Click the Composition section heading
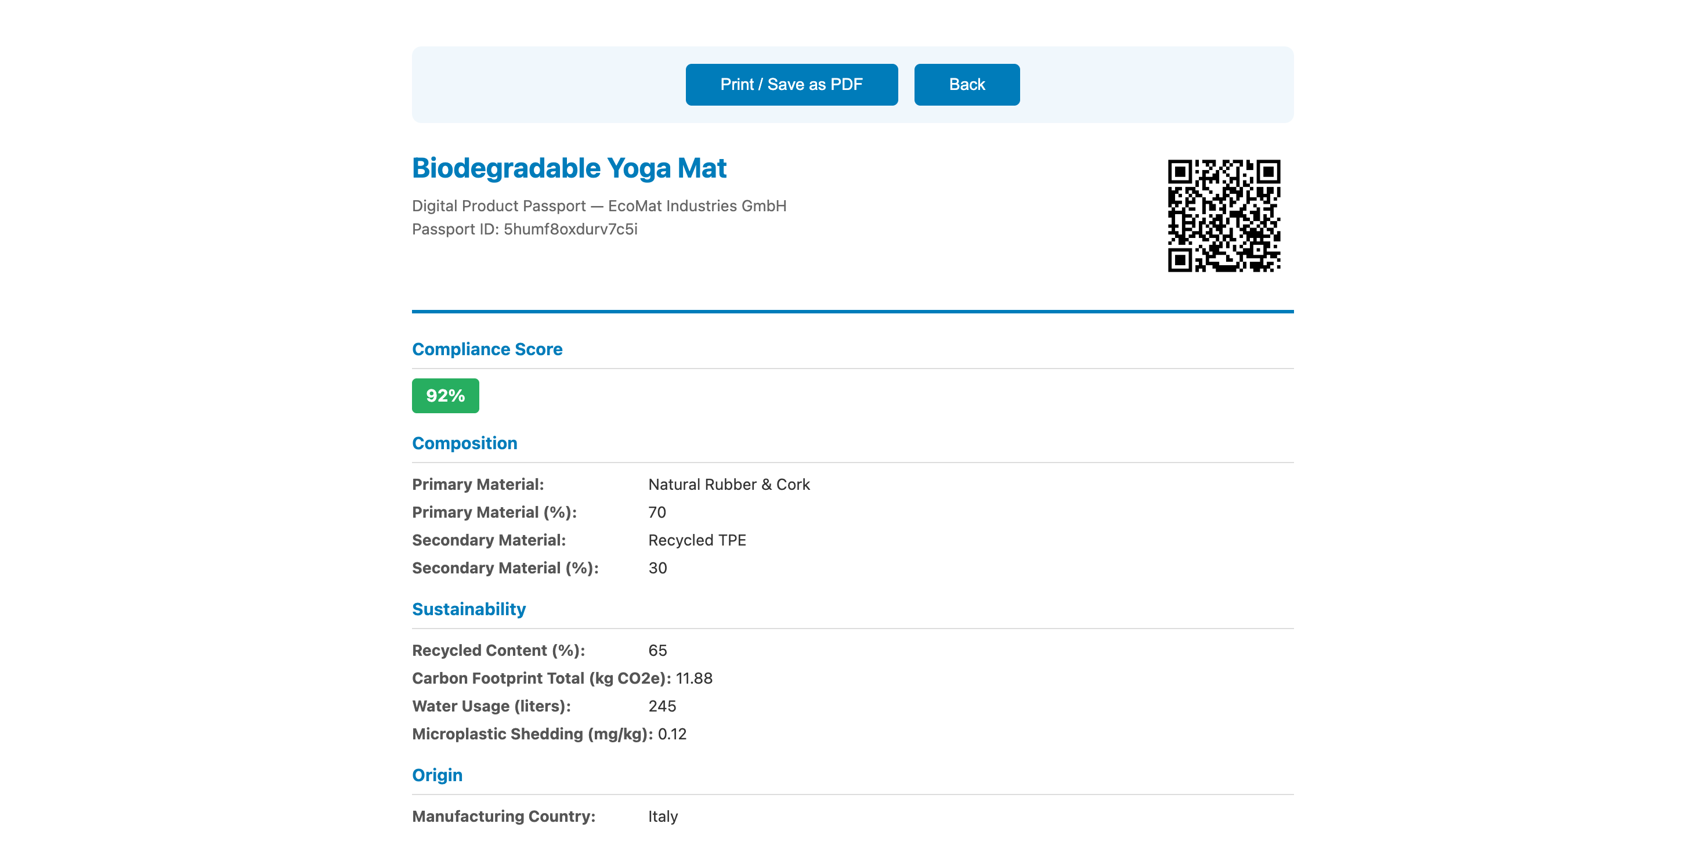 pyautogui.click(x=464, y=443)
